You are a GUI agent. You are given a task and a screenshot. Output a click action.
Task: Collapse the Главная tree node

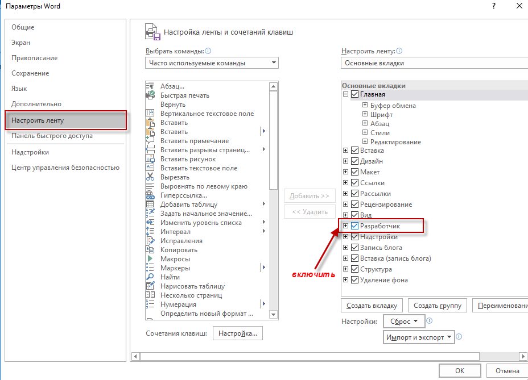click(345, 94)
